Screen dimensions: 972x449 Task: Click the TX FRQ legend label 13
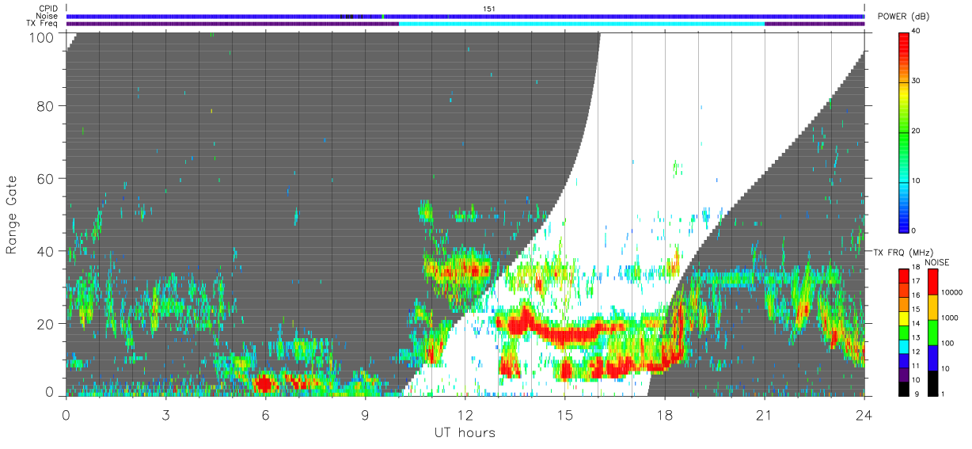coord(915,337)
